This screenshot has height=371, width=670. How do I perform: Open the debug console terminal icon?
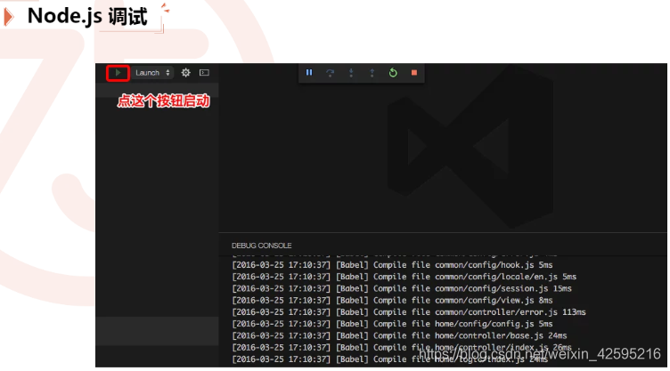coord(204,73)
